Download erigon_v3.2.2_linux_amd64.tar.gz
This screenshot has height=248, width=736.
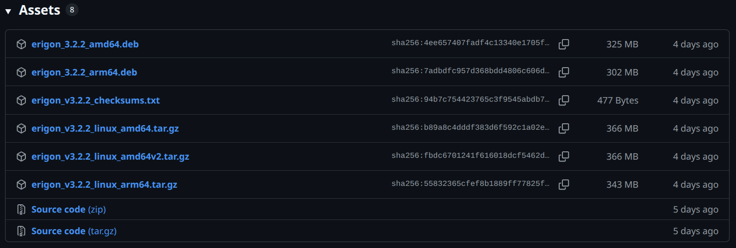point(105,128)
